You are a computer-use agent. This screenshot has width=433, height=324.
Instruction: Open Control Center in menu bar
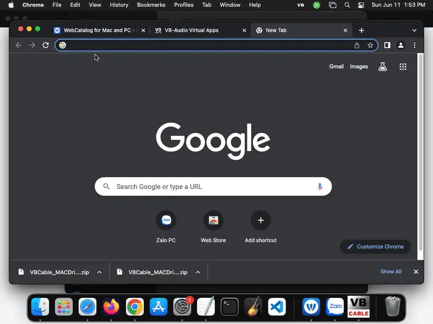(361, 5)
